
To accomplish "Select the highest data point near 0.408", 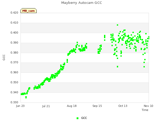I will (x=117, y=25).
